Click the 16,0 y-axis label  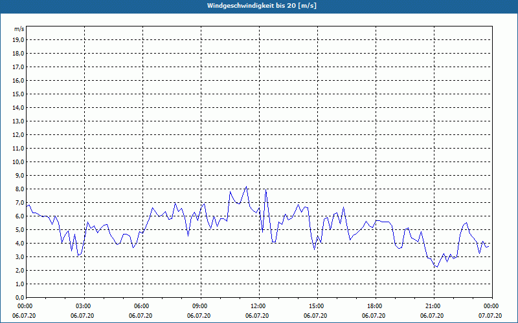[18, 80]
